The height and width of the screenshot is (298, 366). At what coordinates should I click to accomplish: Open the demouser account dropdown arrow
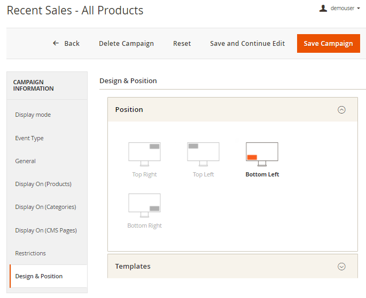tap(359, 9)
